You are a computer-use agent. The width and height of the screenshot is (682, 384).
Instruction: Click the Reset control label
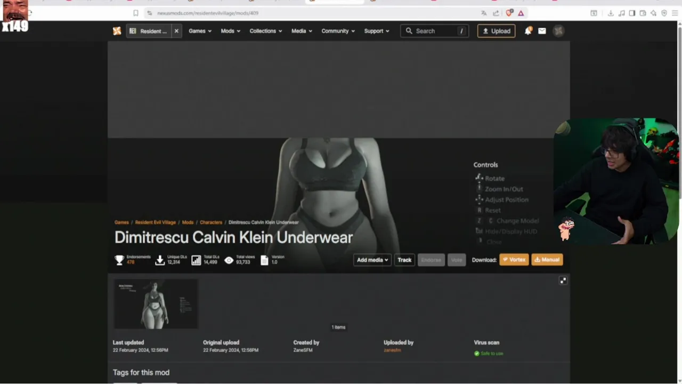(x=493, y=210)
